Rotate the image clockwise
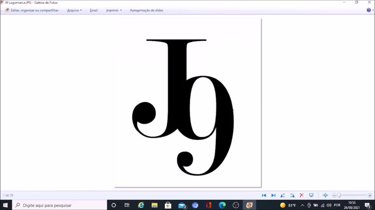 pyautogui.click(x=292, y=195)
